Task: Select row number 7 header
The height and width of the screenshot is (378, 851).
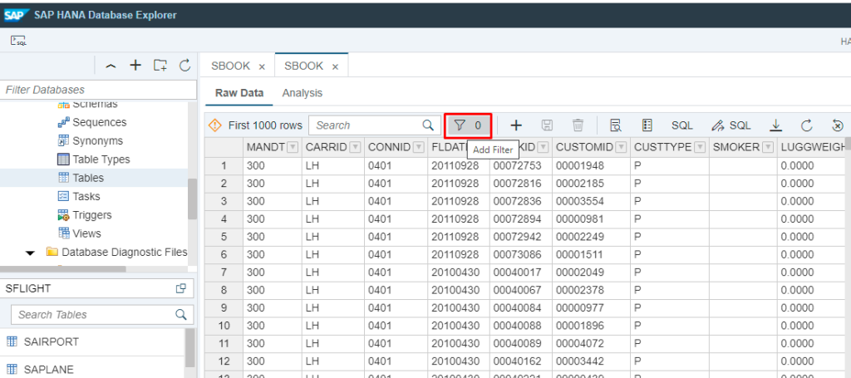Action: (x=224, y=272)
